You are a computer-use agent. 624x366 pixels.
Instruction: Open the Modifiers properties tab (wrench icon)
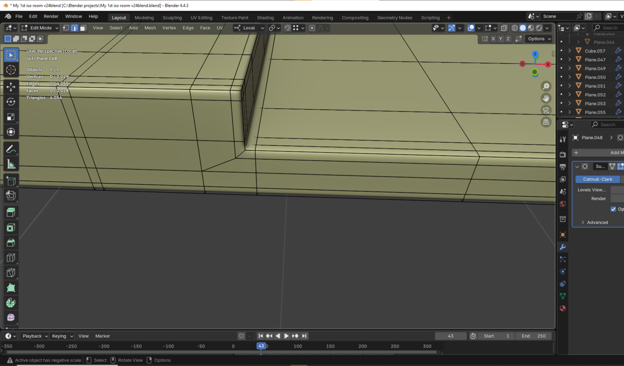click(563, 247)
